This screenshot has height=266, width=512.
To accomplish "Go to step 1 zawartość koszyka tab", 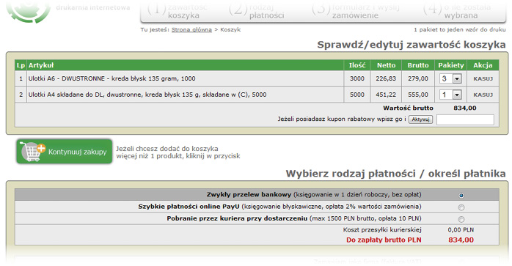I will (178, 10).
